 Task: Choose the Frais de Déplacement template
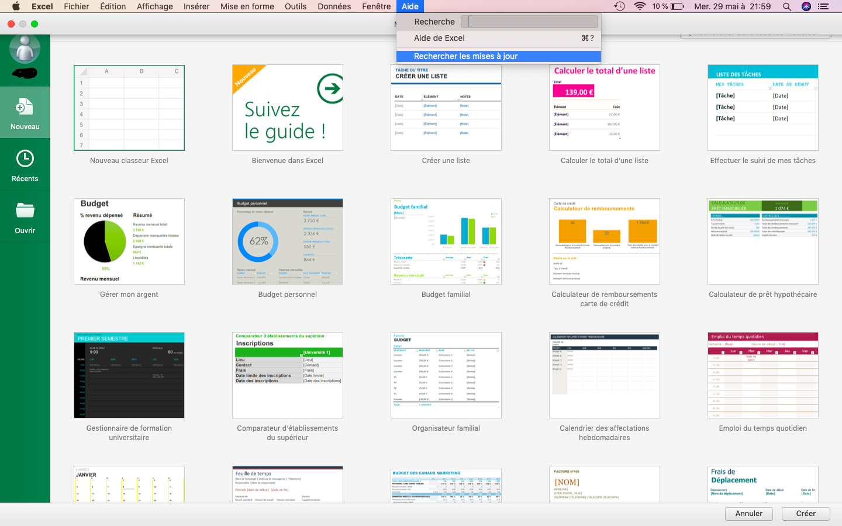tap(763, 485)
